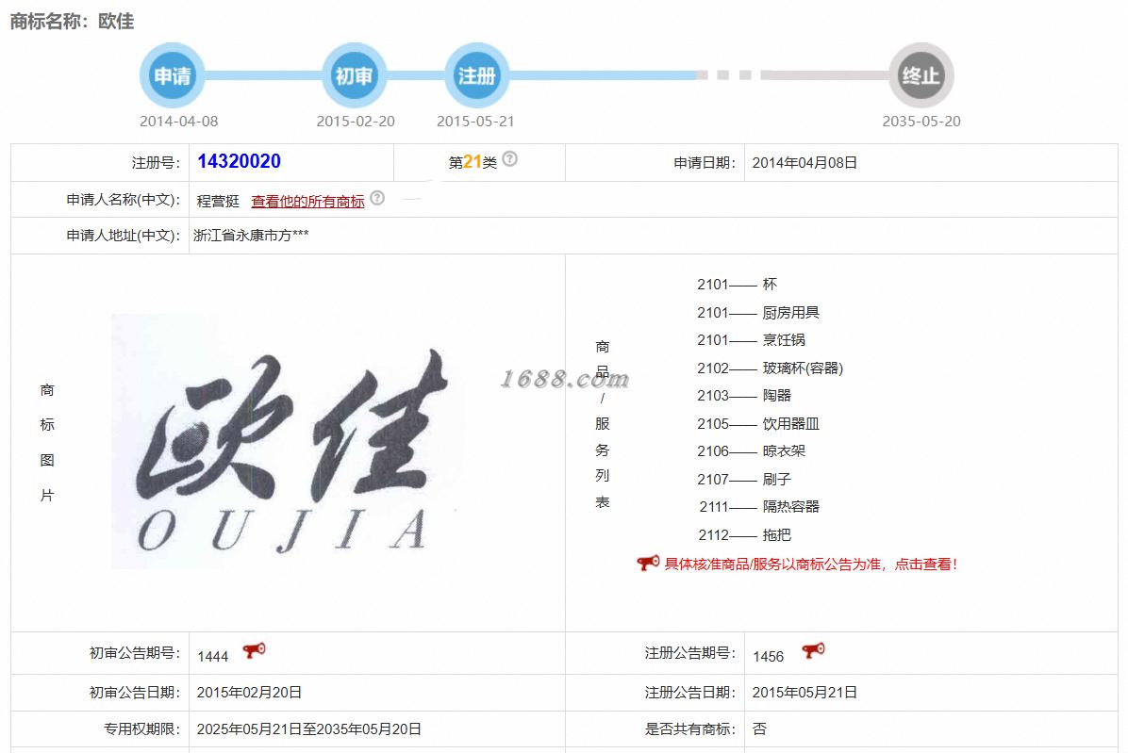
Task: Open the 具体核准商品/服务以商标公告为准 link
Action: coord(811,564)
